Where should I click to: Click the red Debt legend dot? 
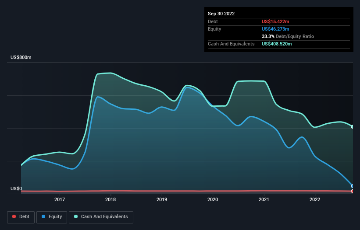pos(14,216)
